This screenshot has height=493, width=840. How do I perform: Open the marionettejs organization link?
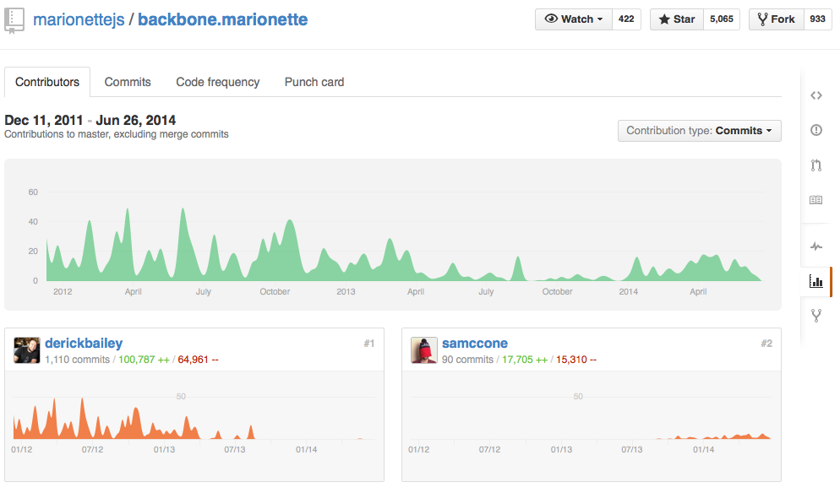pyautogui.click(x=79, y=19)
